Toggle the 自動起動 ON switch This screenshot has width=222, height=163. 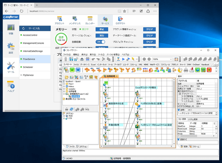tap(100, 42)
